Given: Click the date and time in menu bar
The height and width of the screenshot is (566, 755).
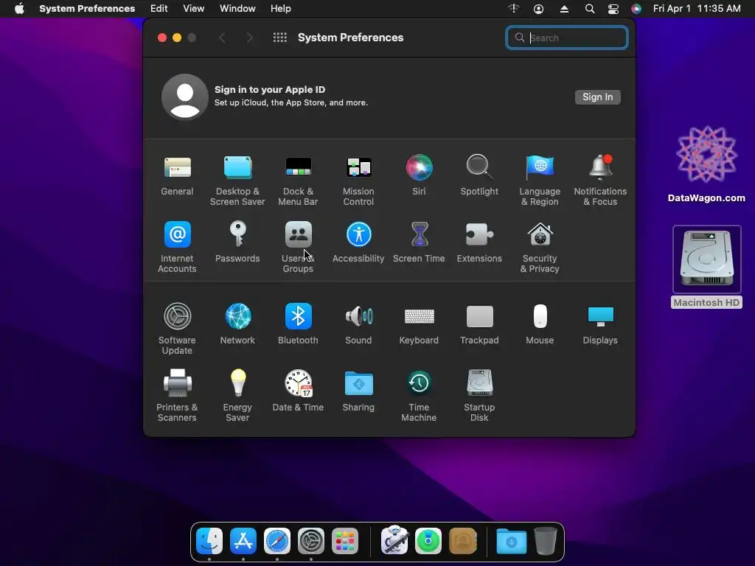Looking at the screenshot, I should pos(697,9).
